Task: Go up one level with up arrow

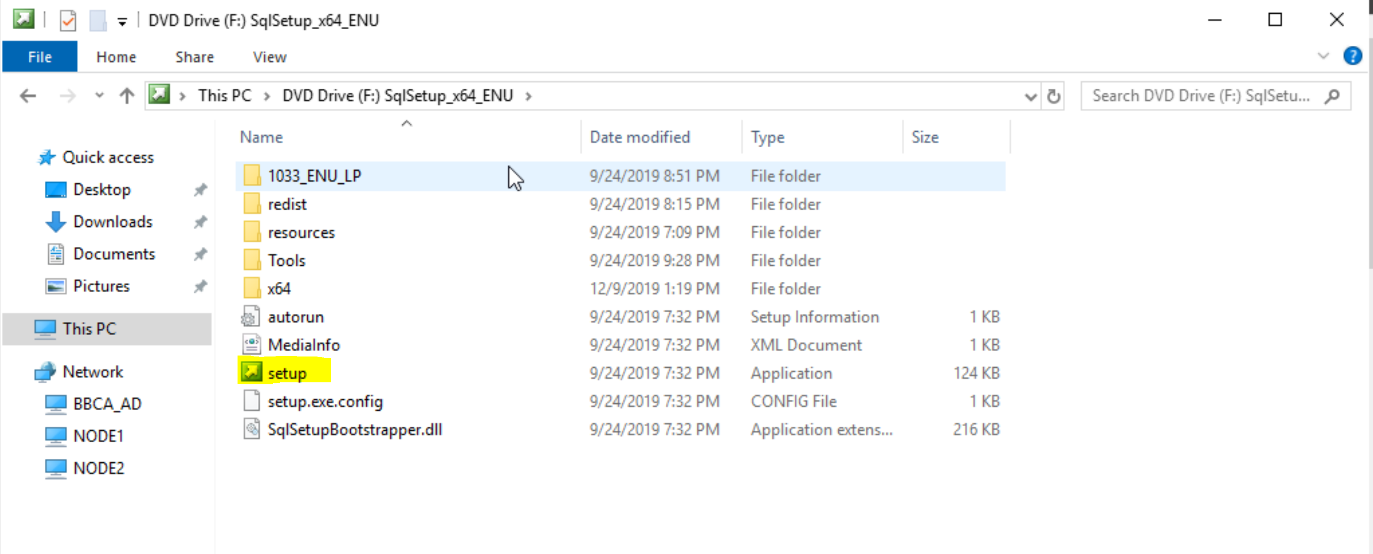Action: [x=127, y=96]
